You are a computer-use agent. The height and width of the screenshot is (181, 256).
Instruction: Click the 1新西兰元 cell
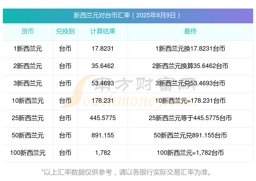click(28, 49)
